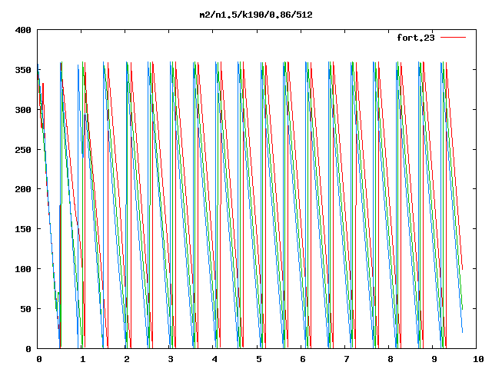The height and width of the screenshot is (369, 492).
Task: Click the y-axis label 350
Action: [23, 70]
